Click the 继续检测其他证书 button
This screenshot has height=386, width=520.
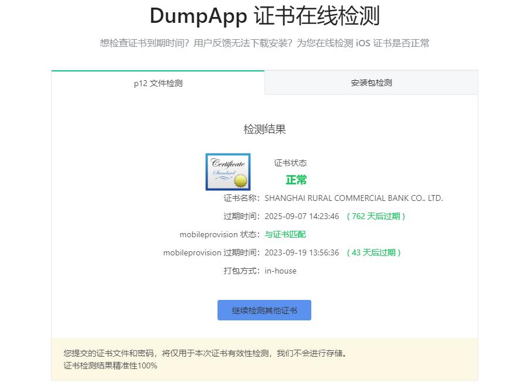click(x=264, y=310)
